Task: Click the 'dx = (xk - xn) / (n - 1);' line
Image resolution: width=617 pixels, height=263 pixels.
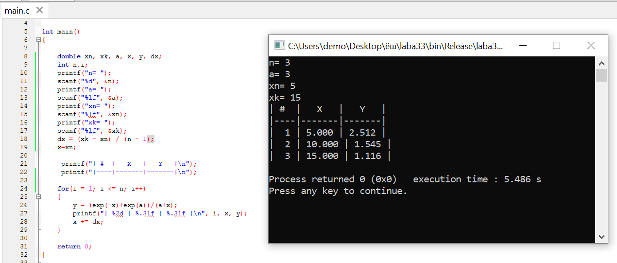Action: [x=105, y=139]
